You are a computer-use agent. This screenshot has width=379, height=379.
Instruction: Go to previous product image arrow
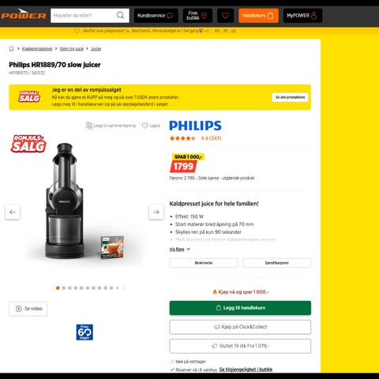coord(13,212)
